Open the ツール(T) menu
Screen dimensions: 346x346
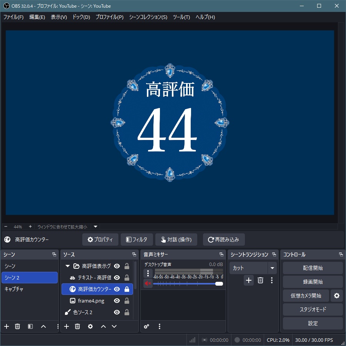[x=183, y=17]
